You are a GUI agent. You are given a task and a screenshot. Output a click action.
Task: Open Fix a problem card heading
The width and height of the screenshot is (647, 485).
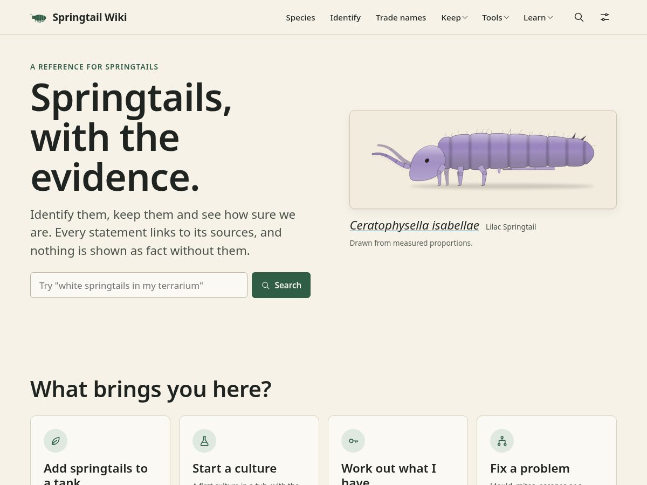coord(530,468)
